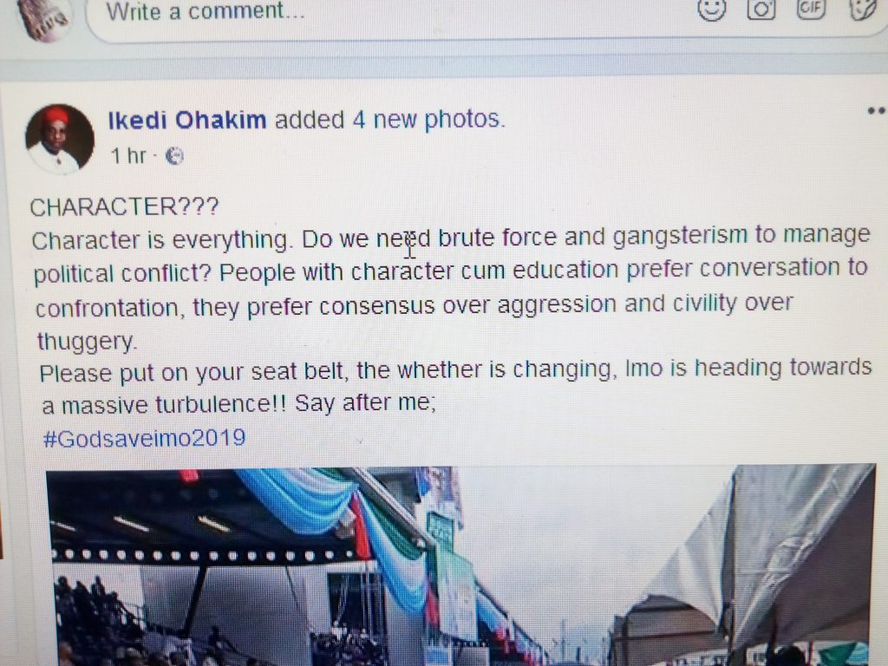This screenshot has height=666, width=888.
Task: Click the 'added 4 new photos' text
Action: coord(389,120)
